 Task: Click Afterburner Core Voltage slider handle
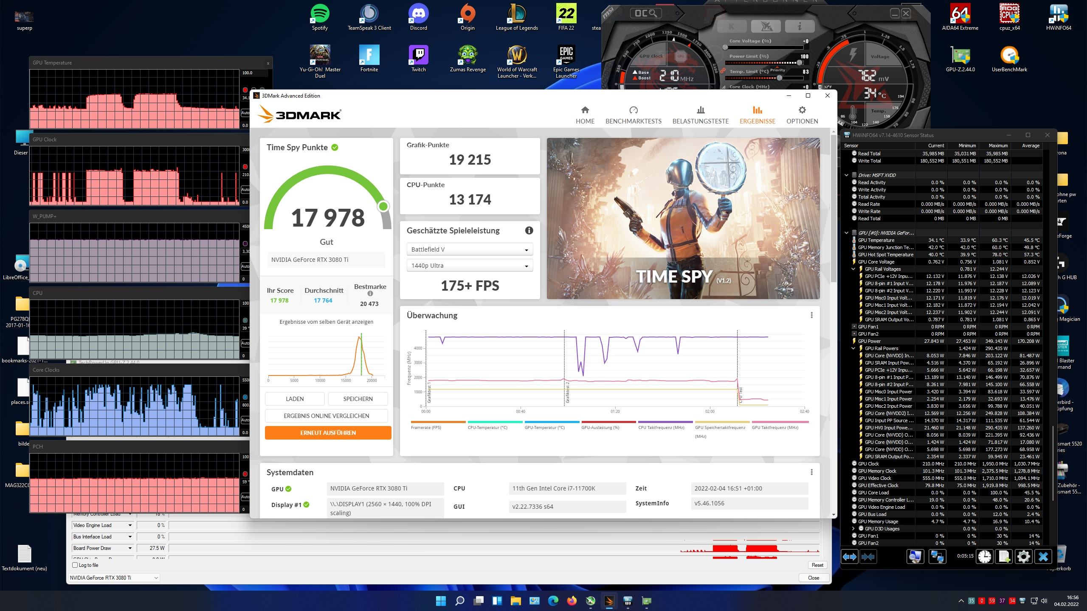tap(725, 47)
